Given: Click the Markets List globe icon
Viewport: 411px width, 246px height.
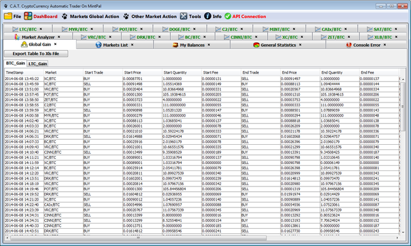Looking at the screenshot, I should (98, 45).
